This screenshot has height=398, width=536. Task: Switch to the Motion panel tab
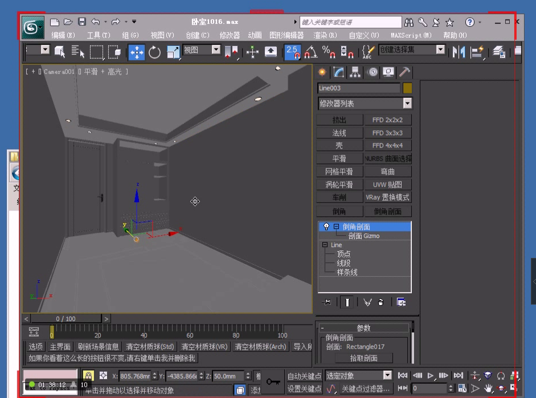tap(373, 72)
